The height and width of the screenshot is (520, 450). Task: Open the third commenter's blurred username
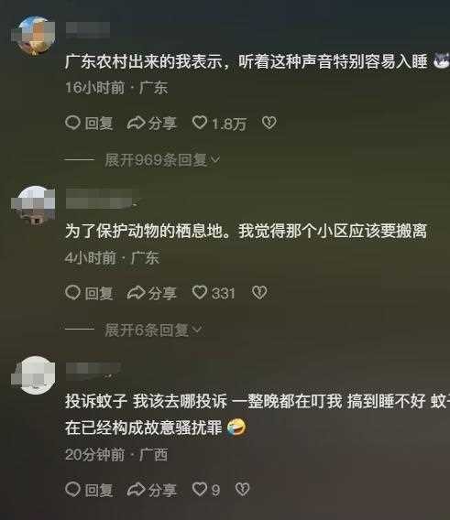click(93, 371)
